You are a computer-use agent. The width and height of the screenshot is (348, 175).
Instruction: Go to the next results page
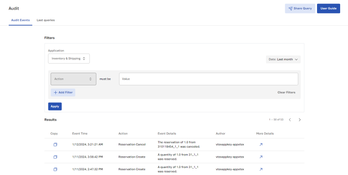click(x=300, y=120)
